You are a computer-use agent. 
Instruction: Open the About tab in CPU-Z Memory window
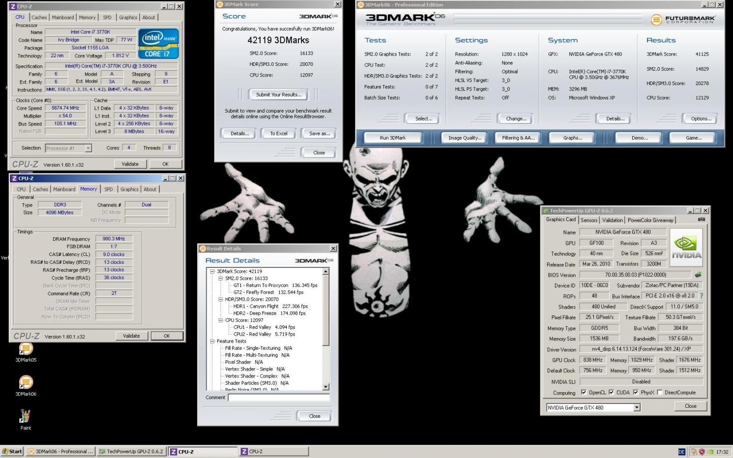point(150,189)
